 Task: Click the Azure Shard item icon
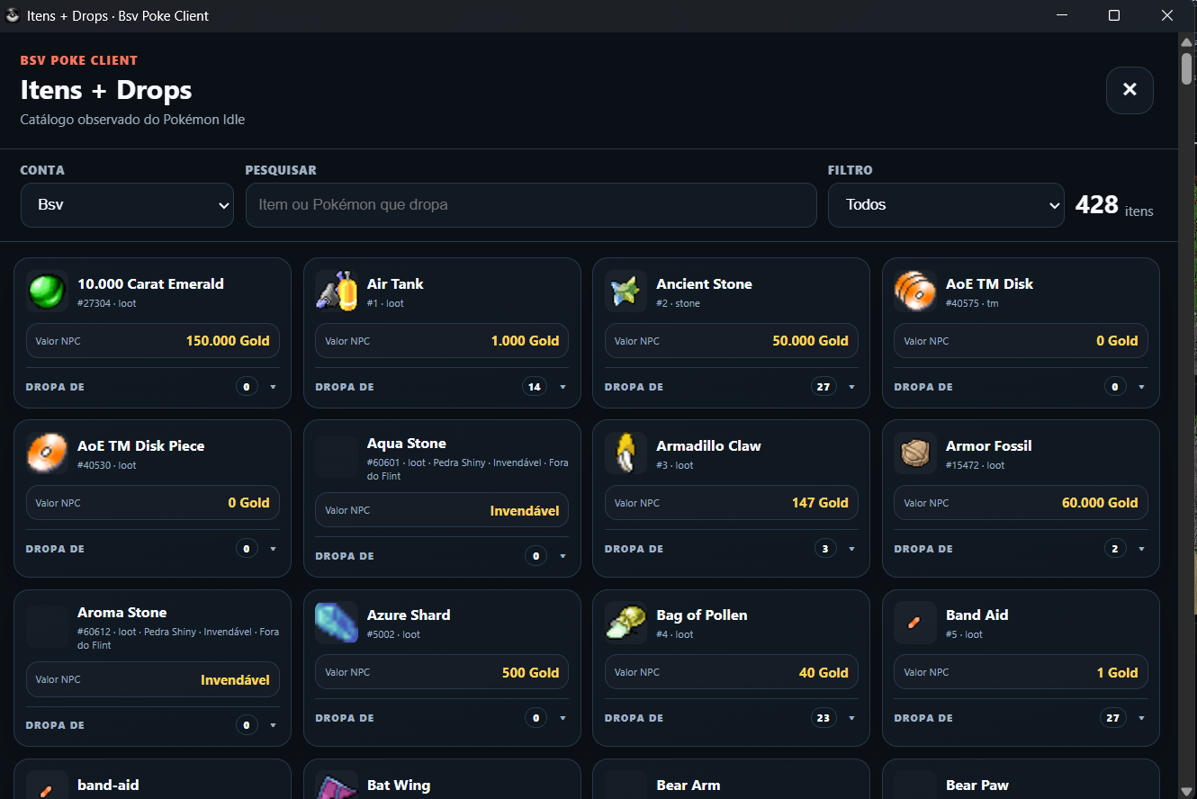[337, 623]
